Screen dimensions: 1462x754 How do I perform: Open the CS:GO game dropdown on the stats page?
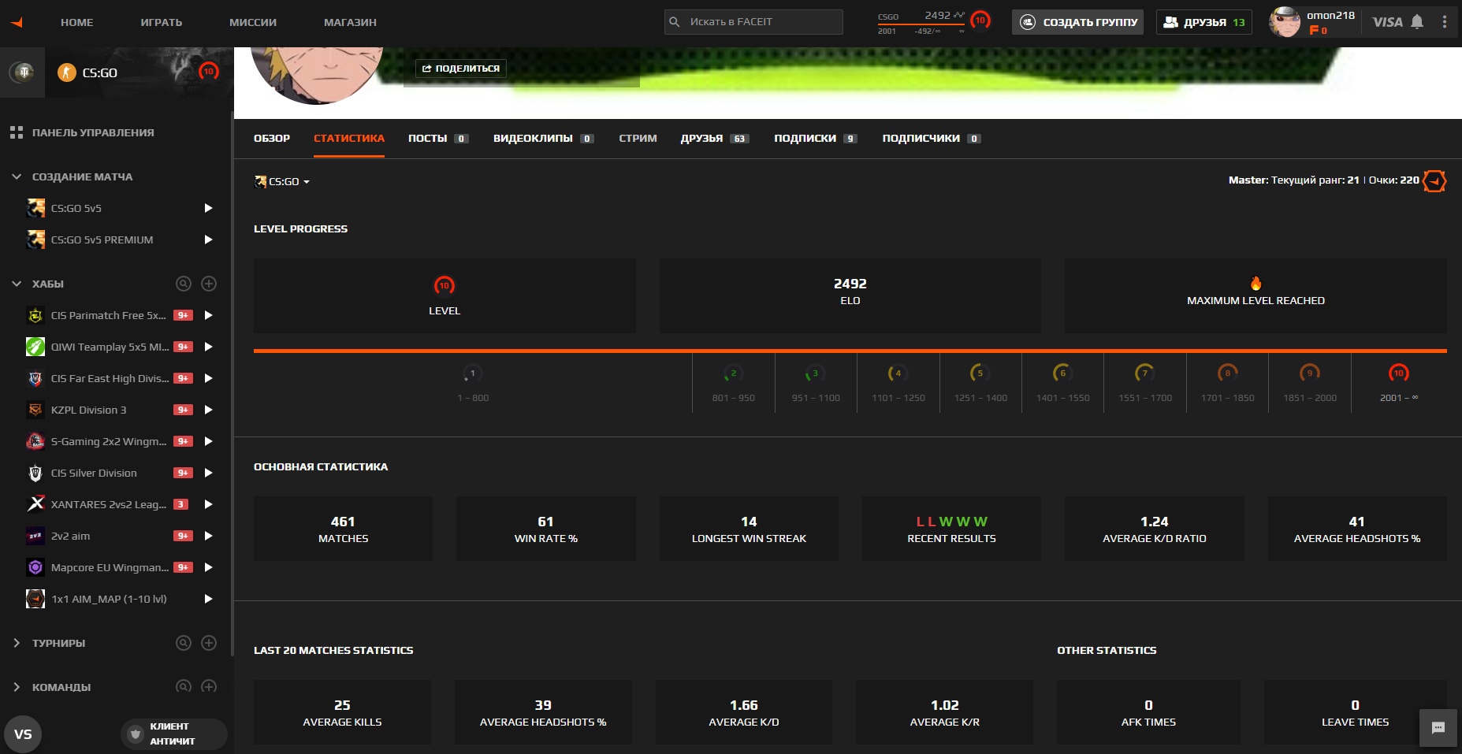tap(282, 181)
